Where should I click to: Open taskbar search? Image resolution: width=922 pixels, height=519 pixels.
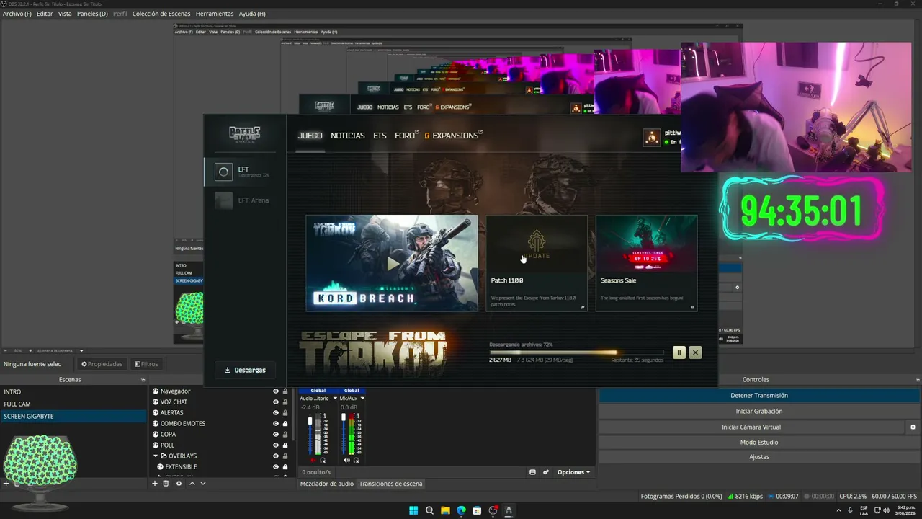point(429,510)
